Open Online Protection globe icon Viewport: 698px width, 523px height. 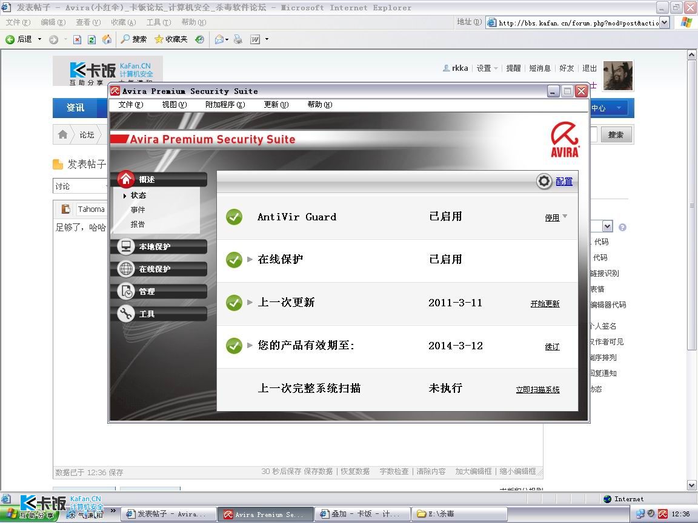pos(126,269)
